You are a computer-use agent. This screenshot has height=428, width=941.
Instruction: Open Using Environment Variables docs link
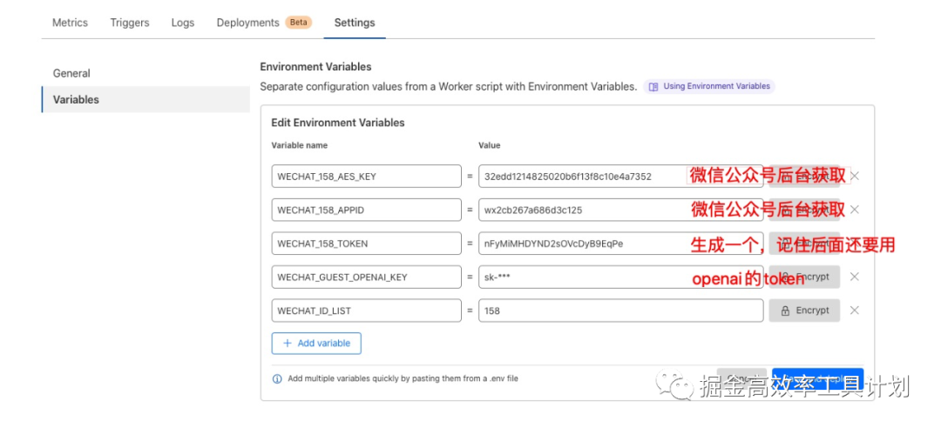[709, 86]
